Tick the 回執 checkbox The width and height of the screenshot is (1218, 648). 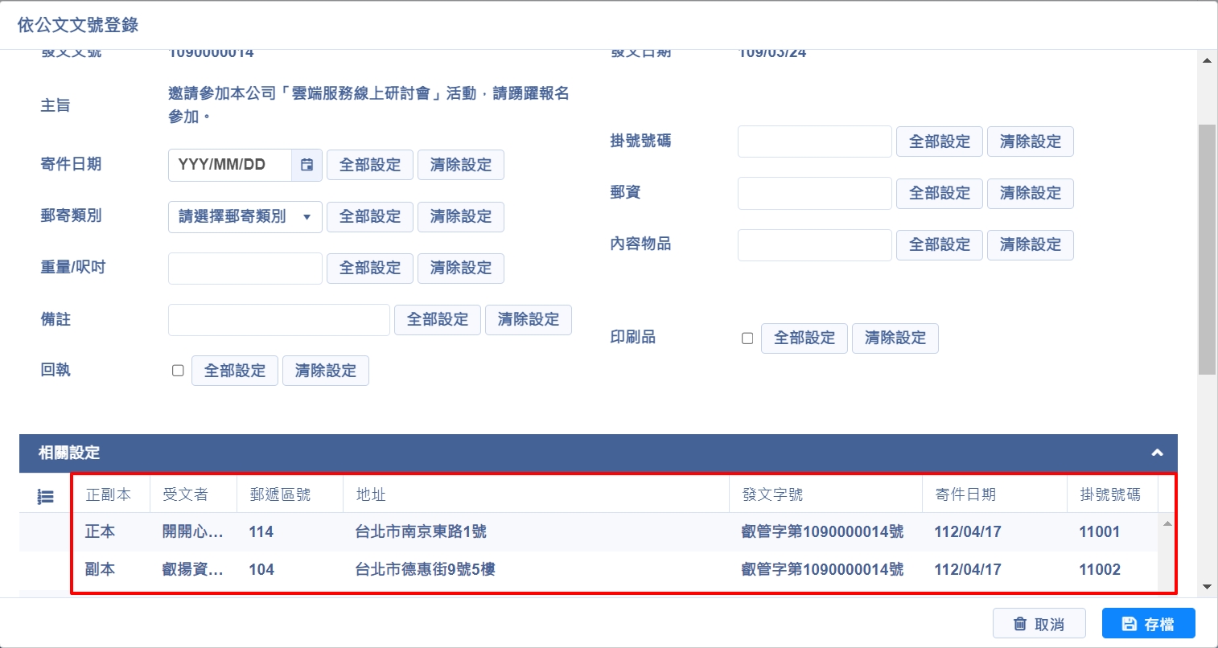click(178, 371)
